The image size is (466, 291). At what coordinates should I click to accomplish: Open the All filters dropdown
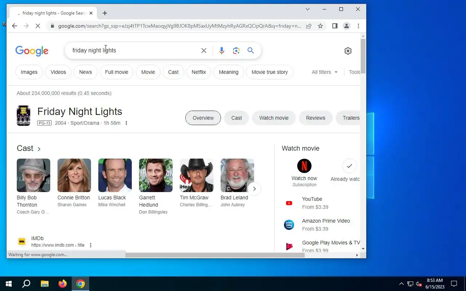click(325, 72)
